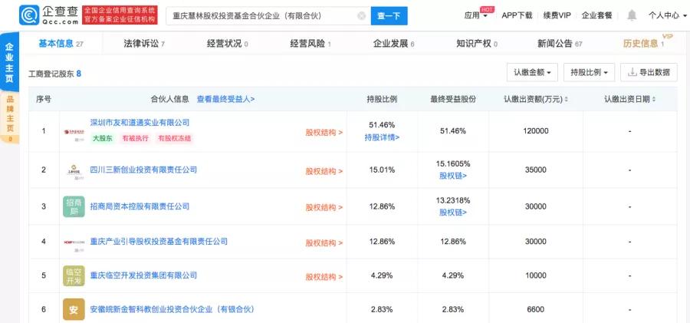690x323 pixels.
Task: Click the 导出数据 export button
Action: click(x=649, y=72)
